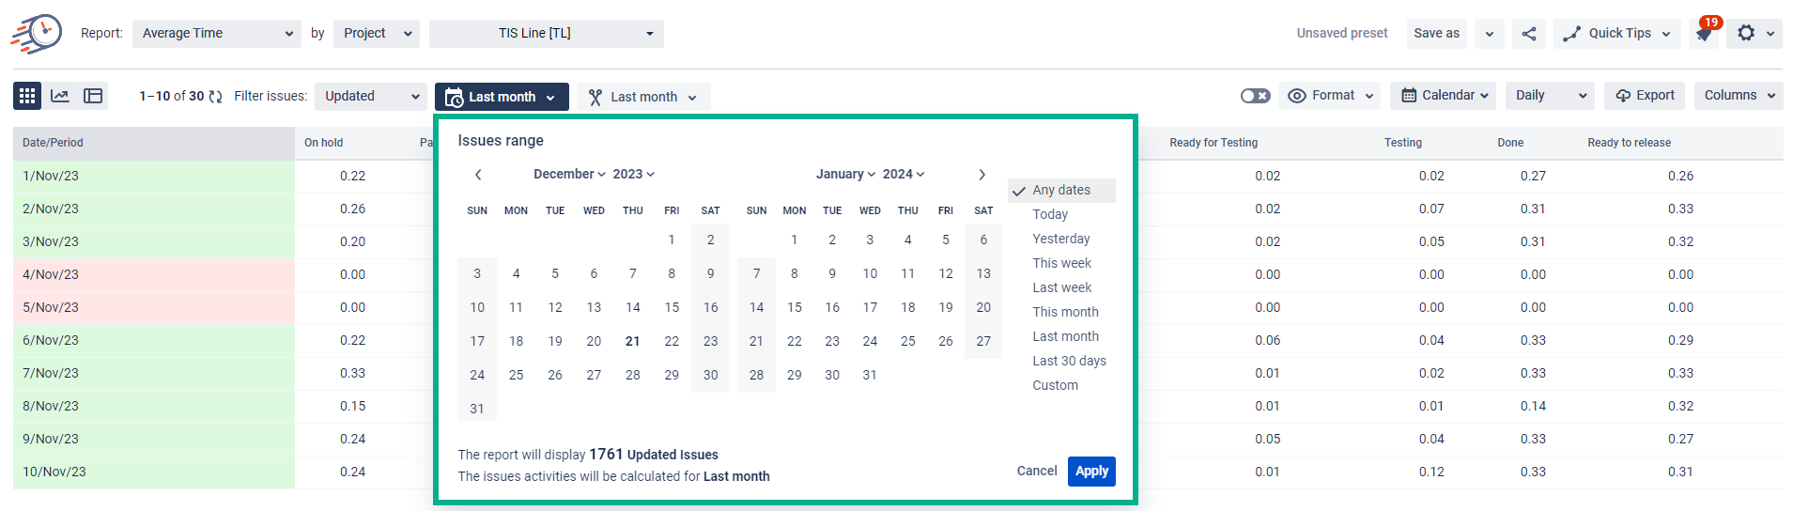Pick December 21 in the calendar
The height and width of the screenshot is (511, 1793).
(633, 342)
